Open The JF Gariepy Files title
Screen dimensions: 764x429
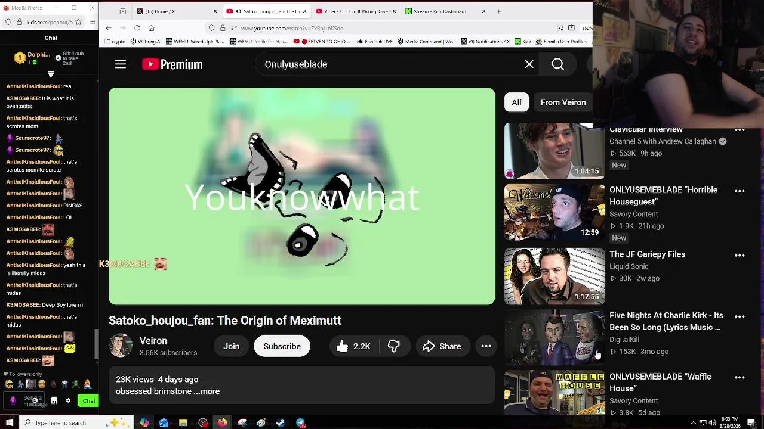coord(647,254)
